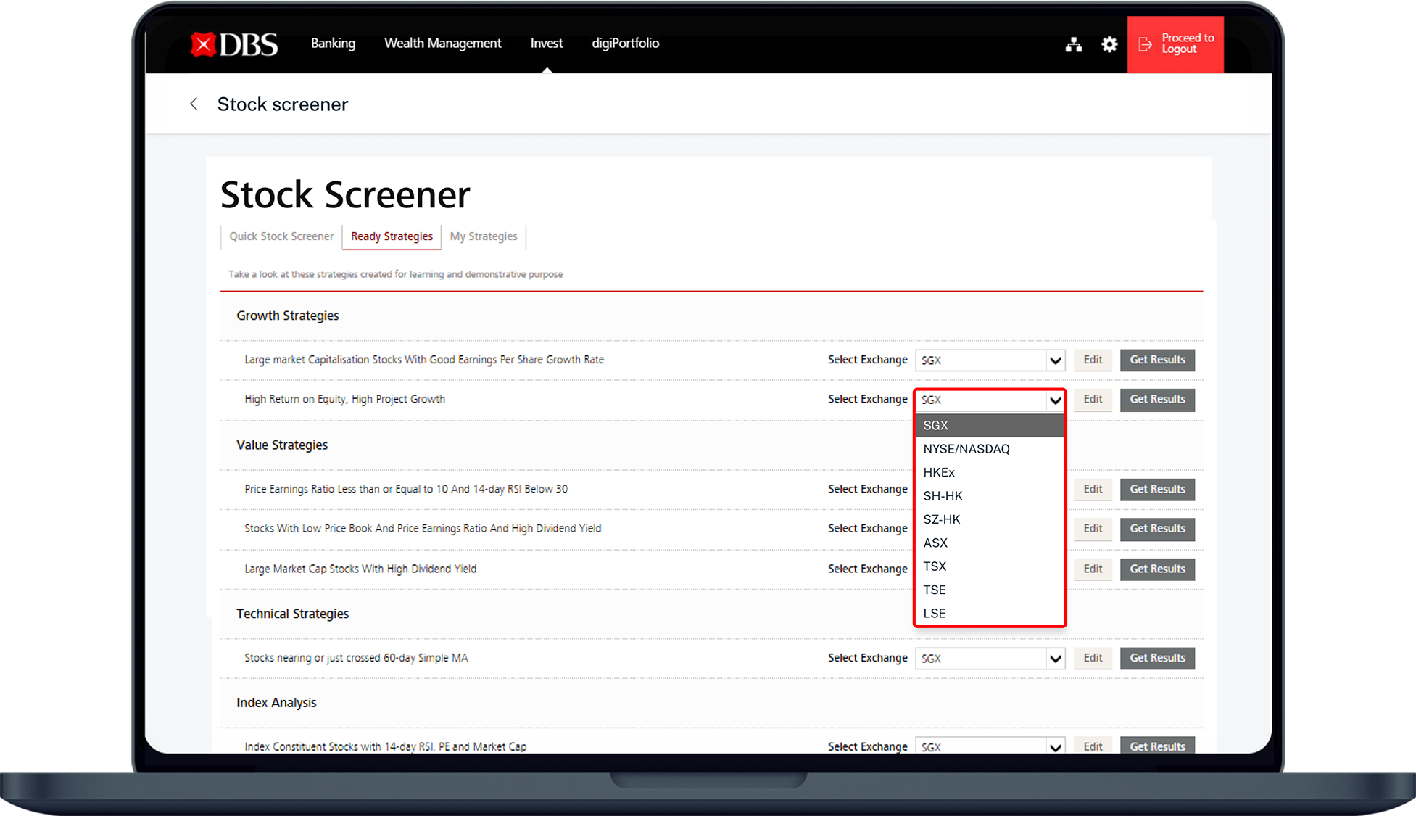Go back using the left chevron arrow
This screenshot has height=816, width=1416.
click(194, 104)
